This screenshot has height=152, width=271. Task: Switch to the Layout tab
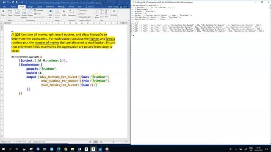tap(39, 7)
